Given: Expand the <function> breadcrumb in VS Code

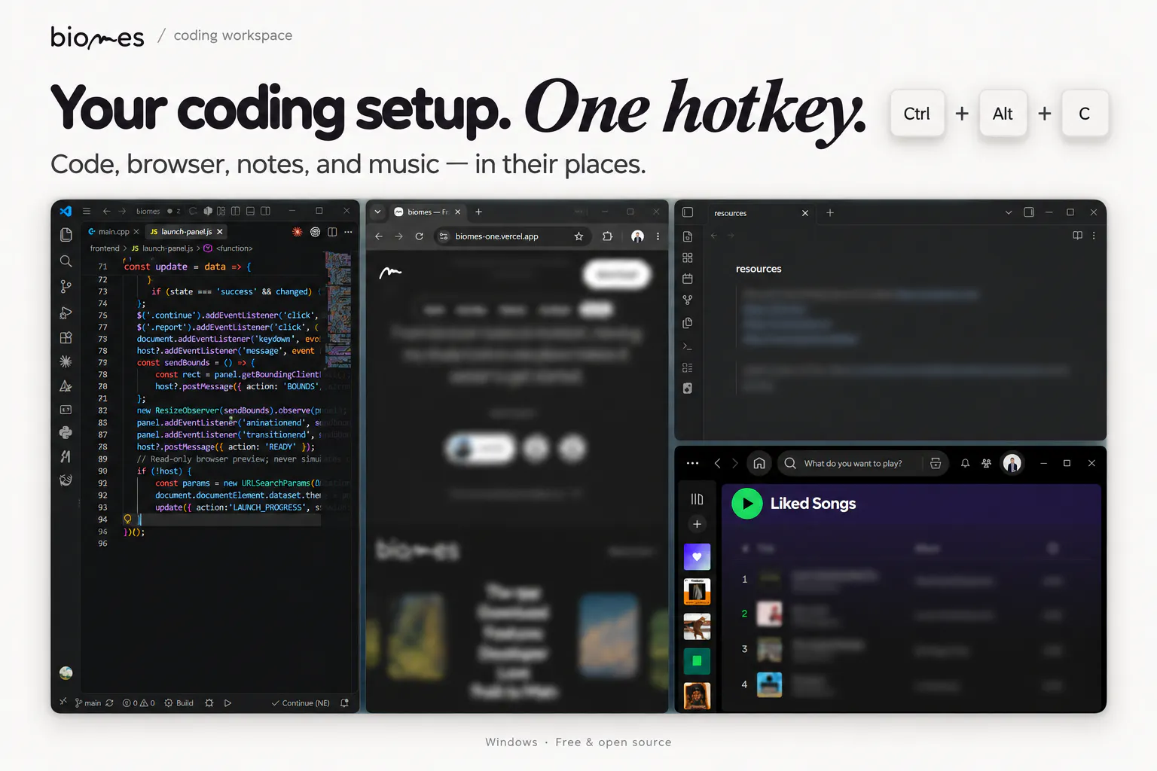Looking at the screenshot, I should point(229,248).
